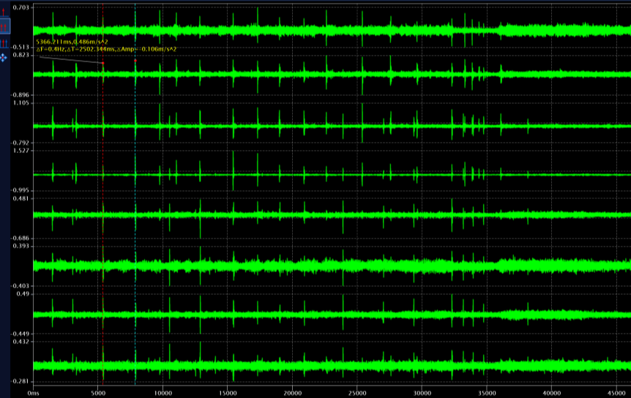Click the 45000 tick label on time axis

pyautogui.click(x=613, y=393)
